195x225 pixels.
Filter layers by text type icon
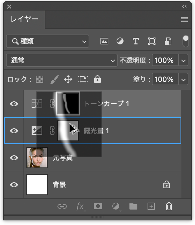click(136, 41)
